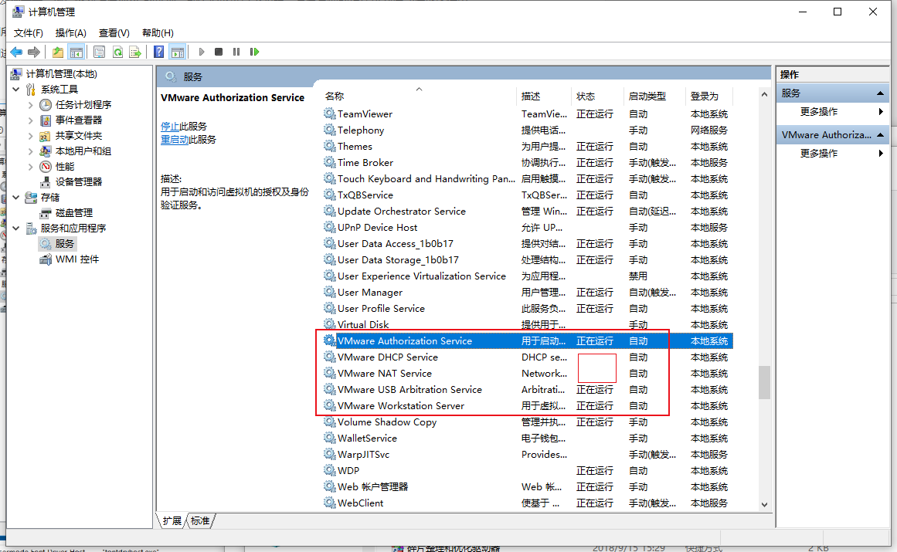Collapse the 系统工具 tree node
The image size is (897, 552).
tap(16, 89)
